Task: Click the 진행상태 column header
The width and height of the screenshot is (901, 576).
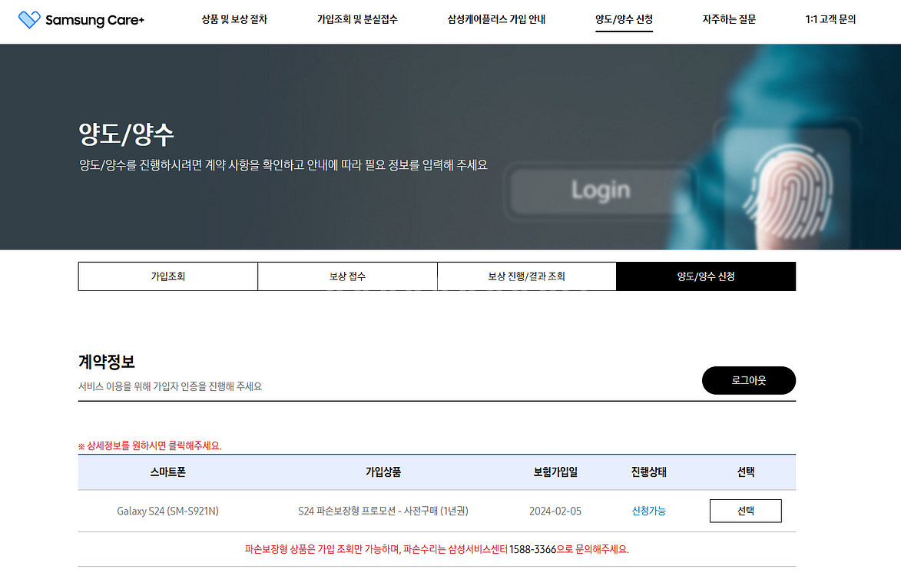Action: pos(649,472)
